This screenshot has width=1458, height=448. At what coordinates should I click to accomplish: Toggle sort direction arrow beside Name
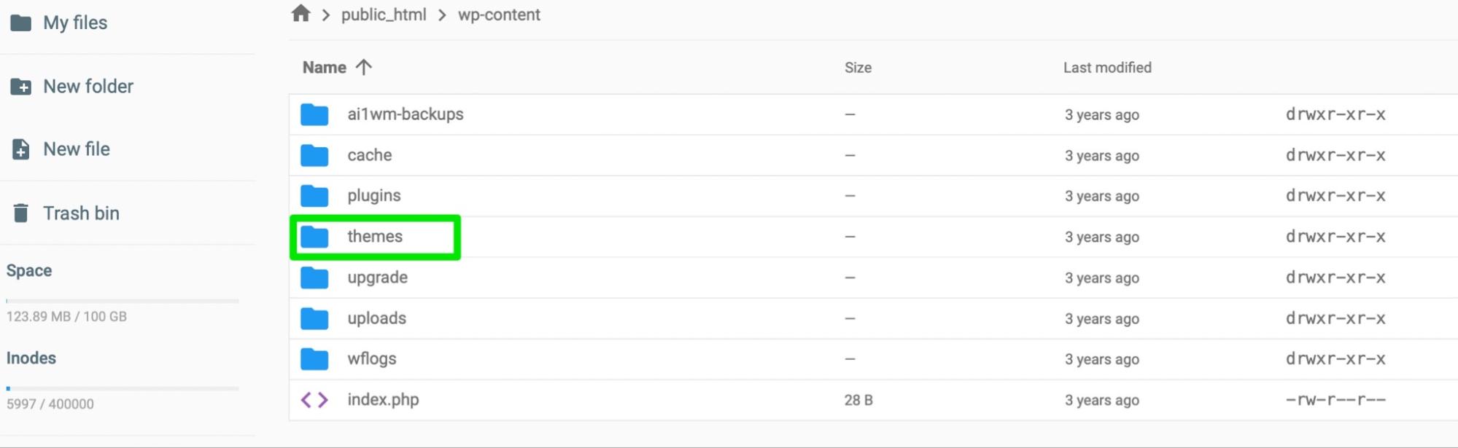tap(364, 67)
